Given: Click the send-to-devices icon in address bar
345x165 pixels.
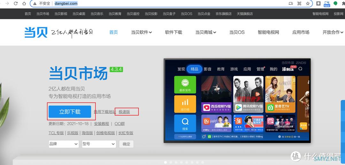Looking at the screenshot, I should (x=291, y=4).
